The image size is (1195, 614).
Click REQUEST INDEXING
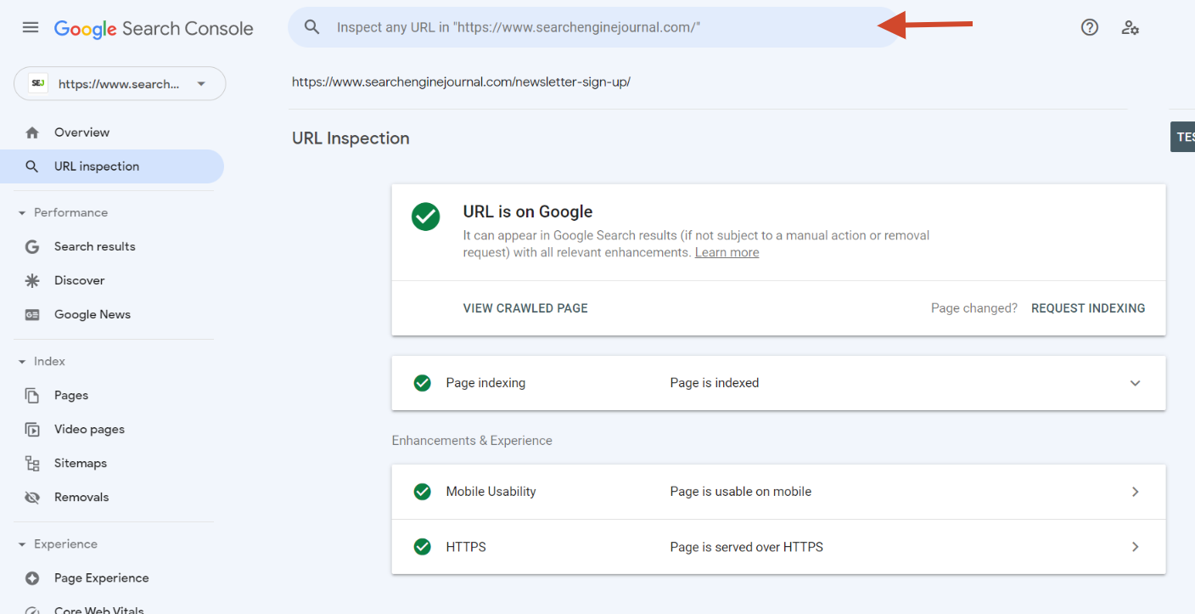click(x=1088, y=307)
